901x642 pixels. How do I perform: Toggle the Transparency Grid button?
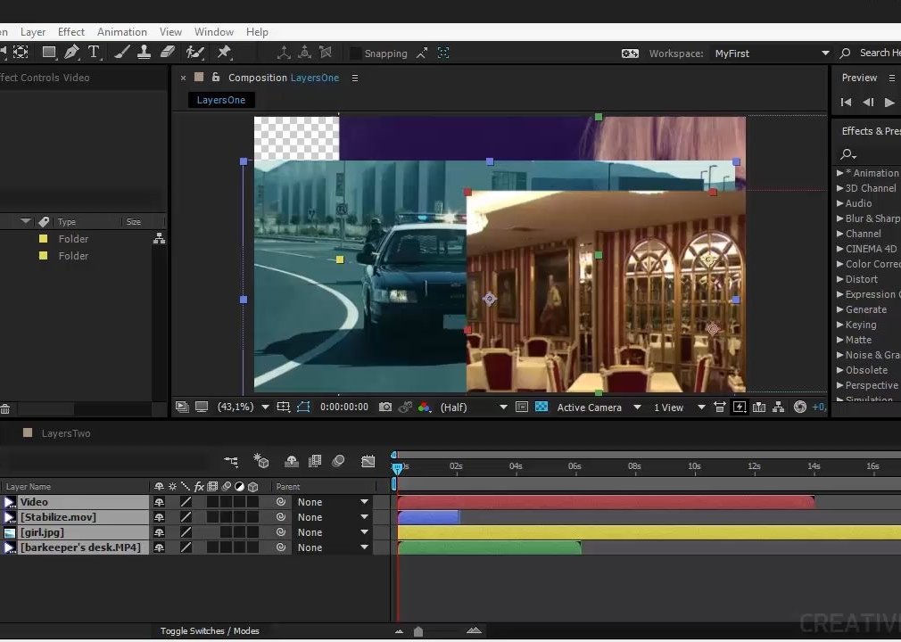tap(541, 407)
